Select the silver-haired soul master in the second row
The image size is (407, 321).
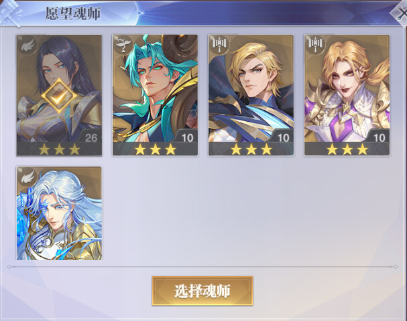coord(59,213)
